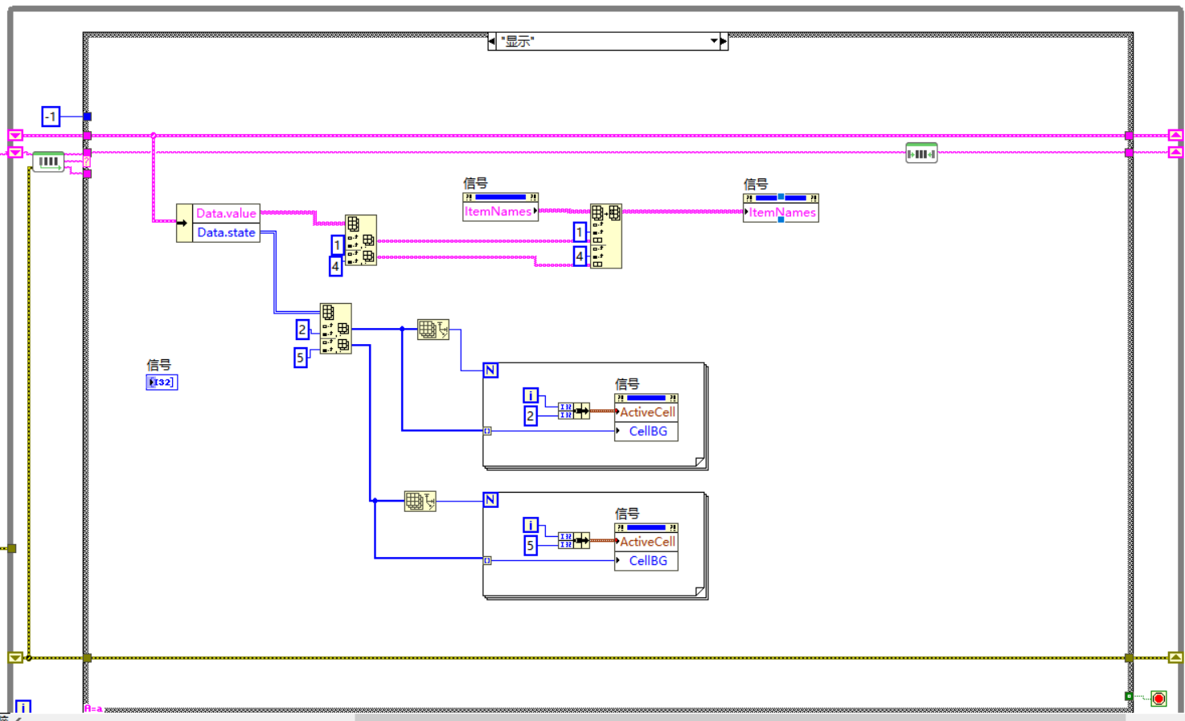1185x721 pixels.
Task: Select constant 1 wired to upper Index Array
Action: (x=338, y=245)
